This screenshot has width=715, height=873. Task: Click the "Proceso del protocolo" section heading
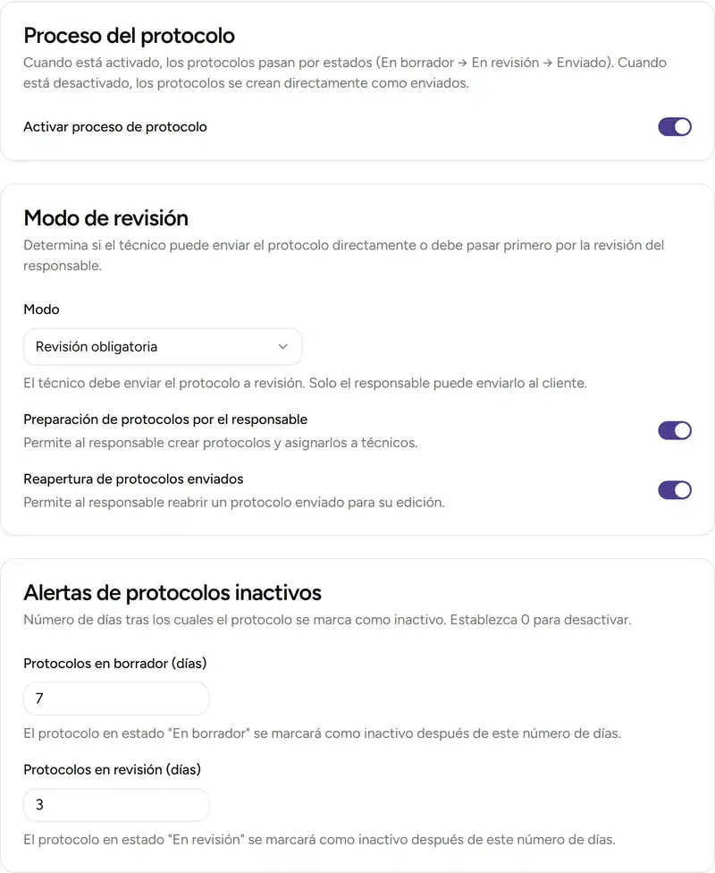tap(129, 36)
